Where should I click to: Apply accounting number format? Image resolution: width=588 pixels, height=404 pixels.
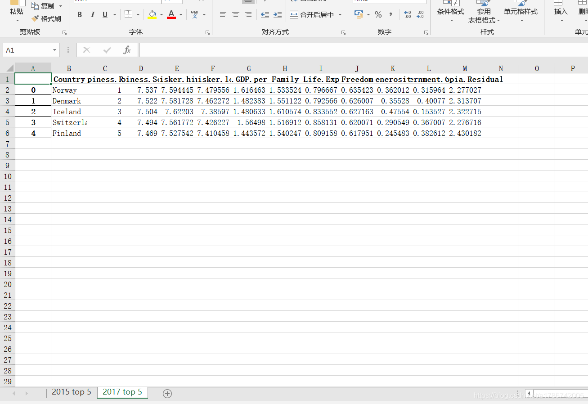point(359,14)
